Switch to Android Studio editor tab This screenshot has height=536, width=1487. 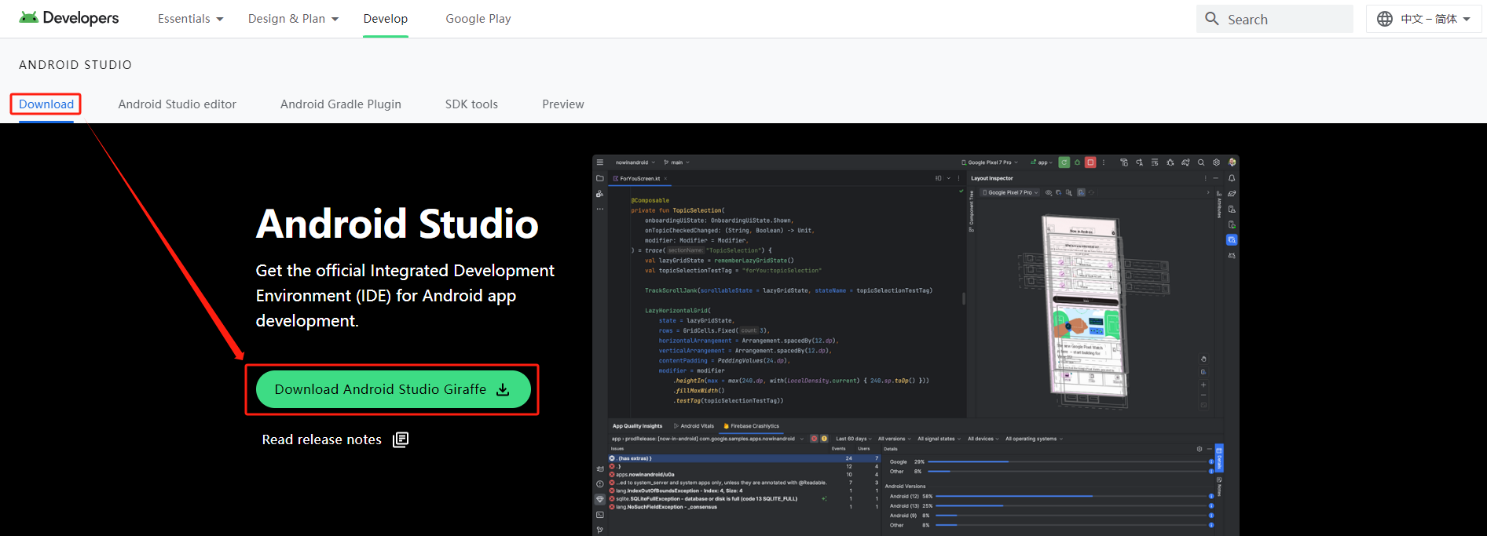[177, 104]
